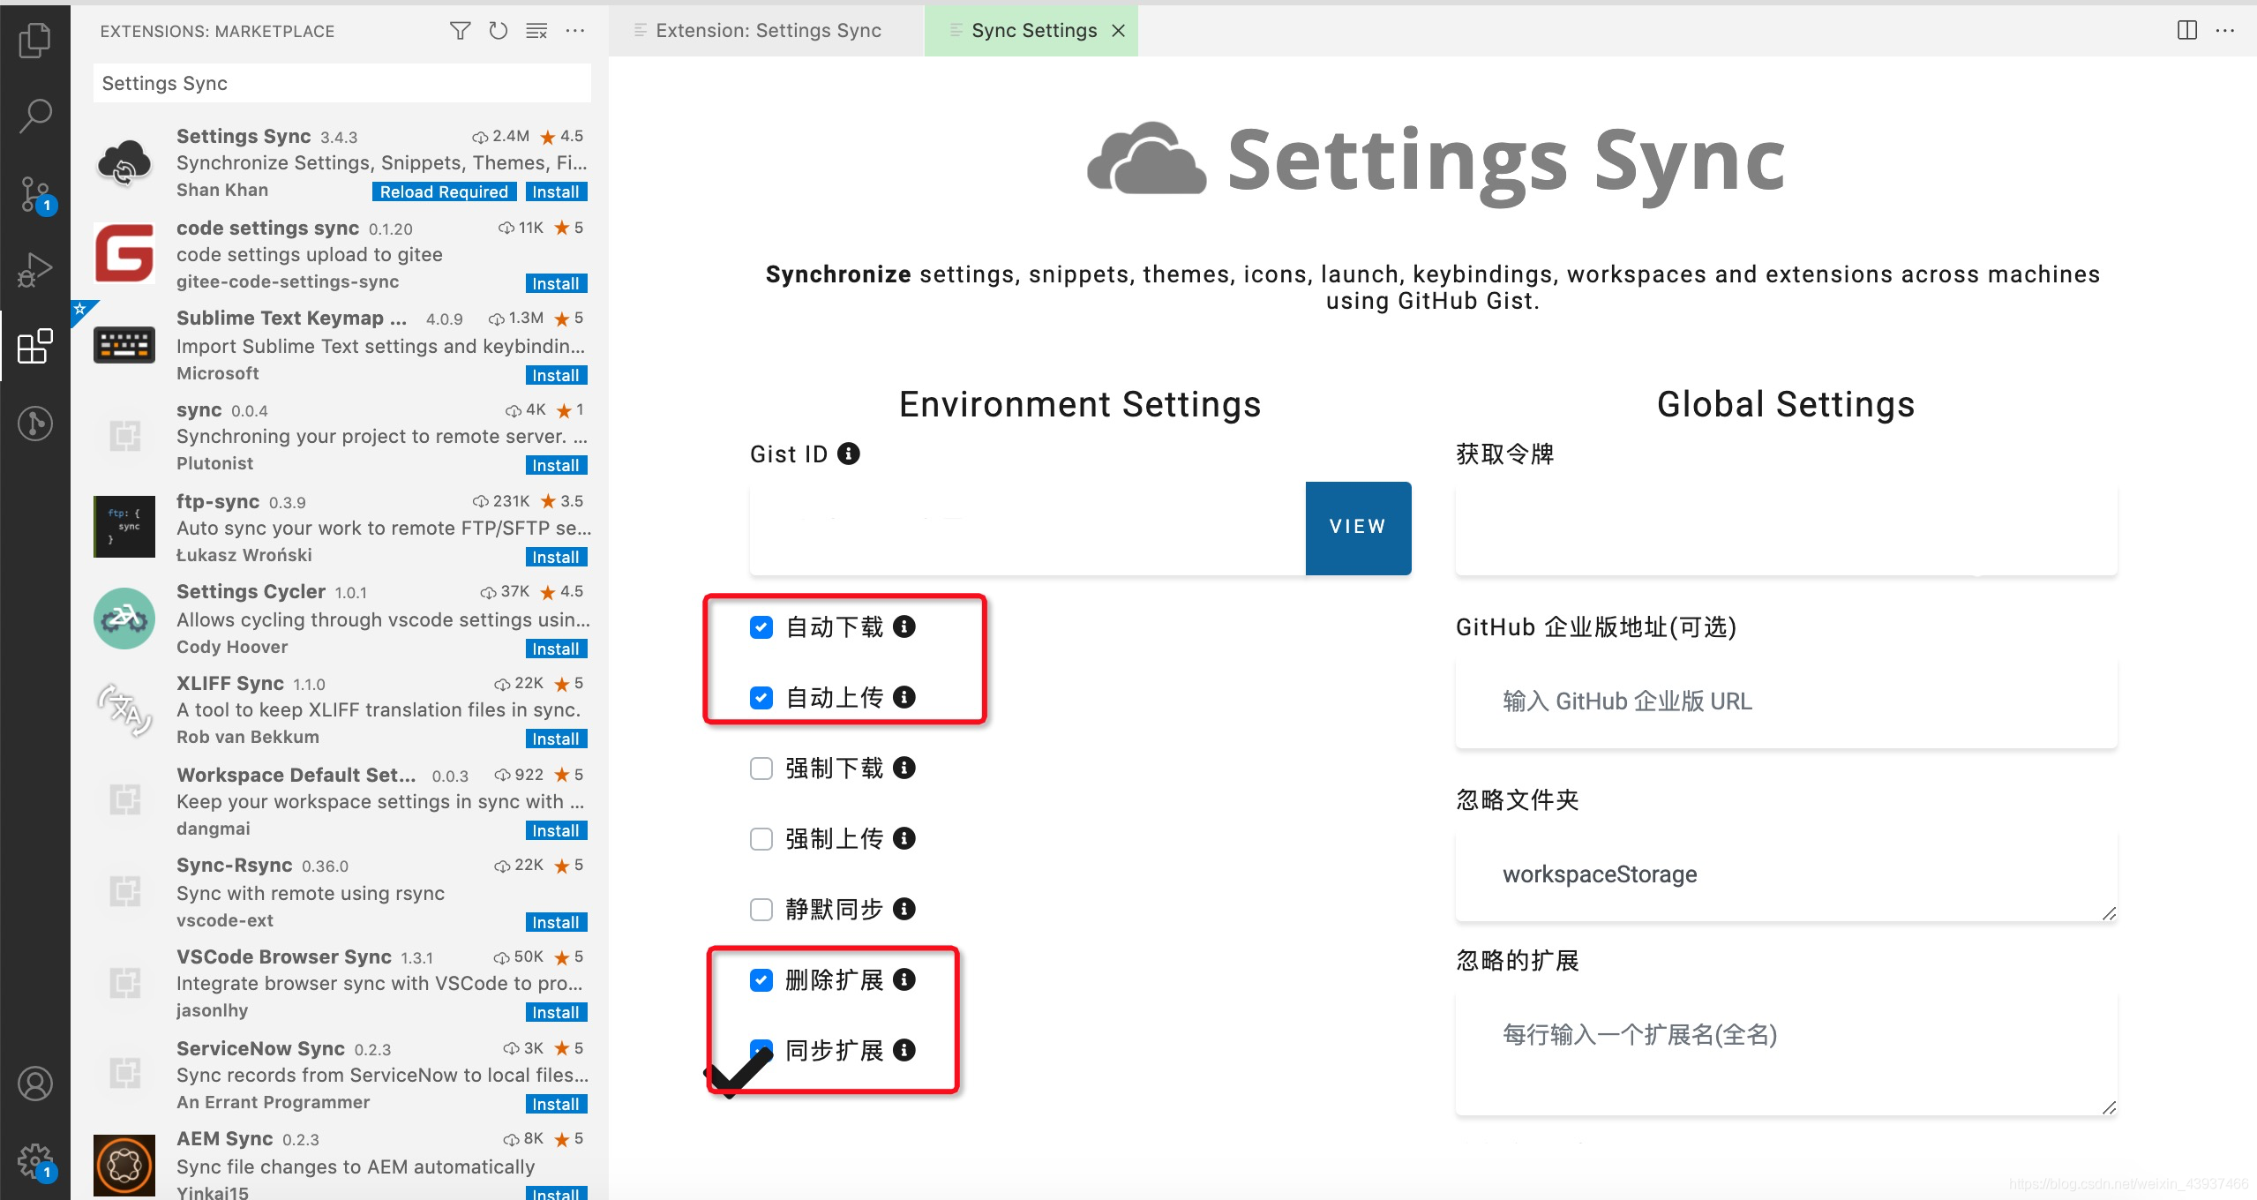Image resolution: width=2257 pixels, height=1200 pixels.
Task: Install the XLIFF Sync extension
Action: tap(556, 739)
